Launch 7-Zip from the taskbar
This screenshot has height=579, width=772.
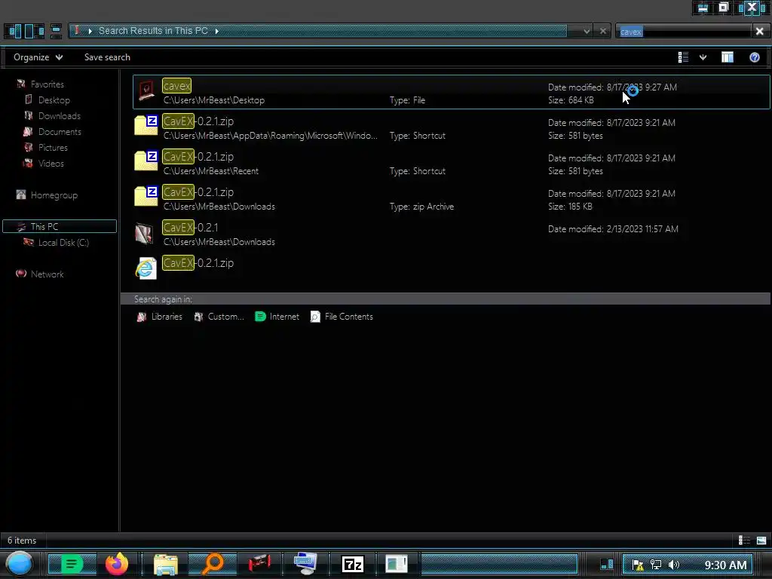(x=353, y=564)
